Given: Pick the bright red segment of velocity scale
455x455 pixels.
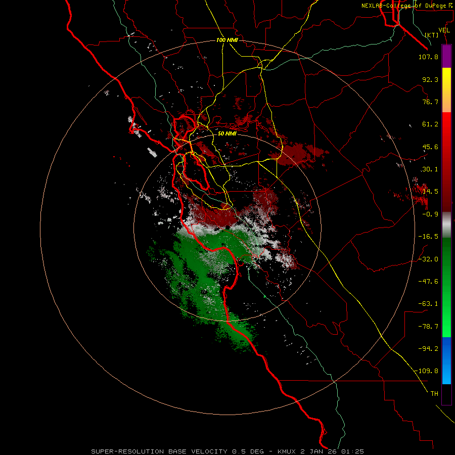Looking at the screenshot, I should (x=446, y=162).
